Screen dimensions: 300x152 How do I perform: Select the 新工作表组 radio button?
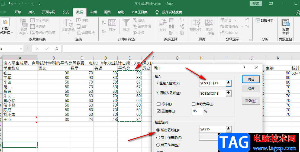coord(158,137)
